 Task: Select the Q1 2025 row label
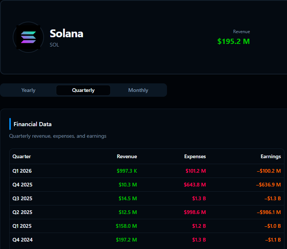pos(22,226)
